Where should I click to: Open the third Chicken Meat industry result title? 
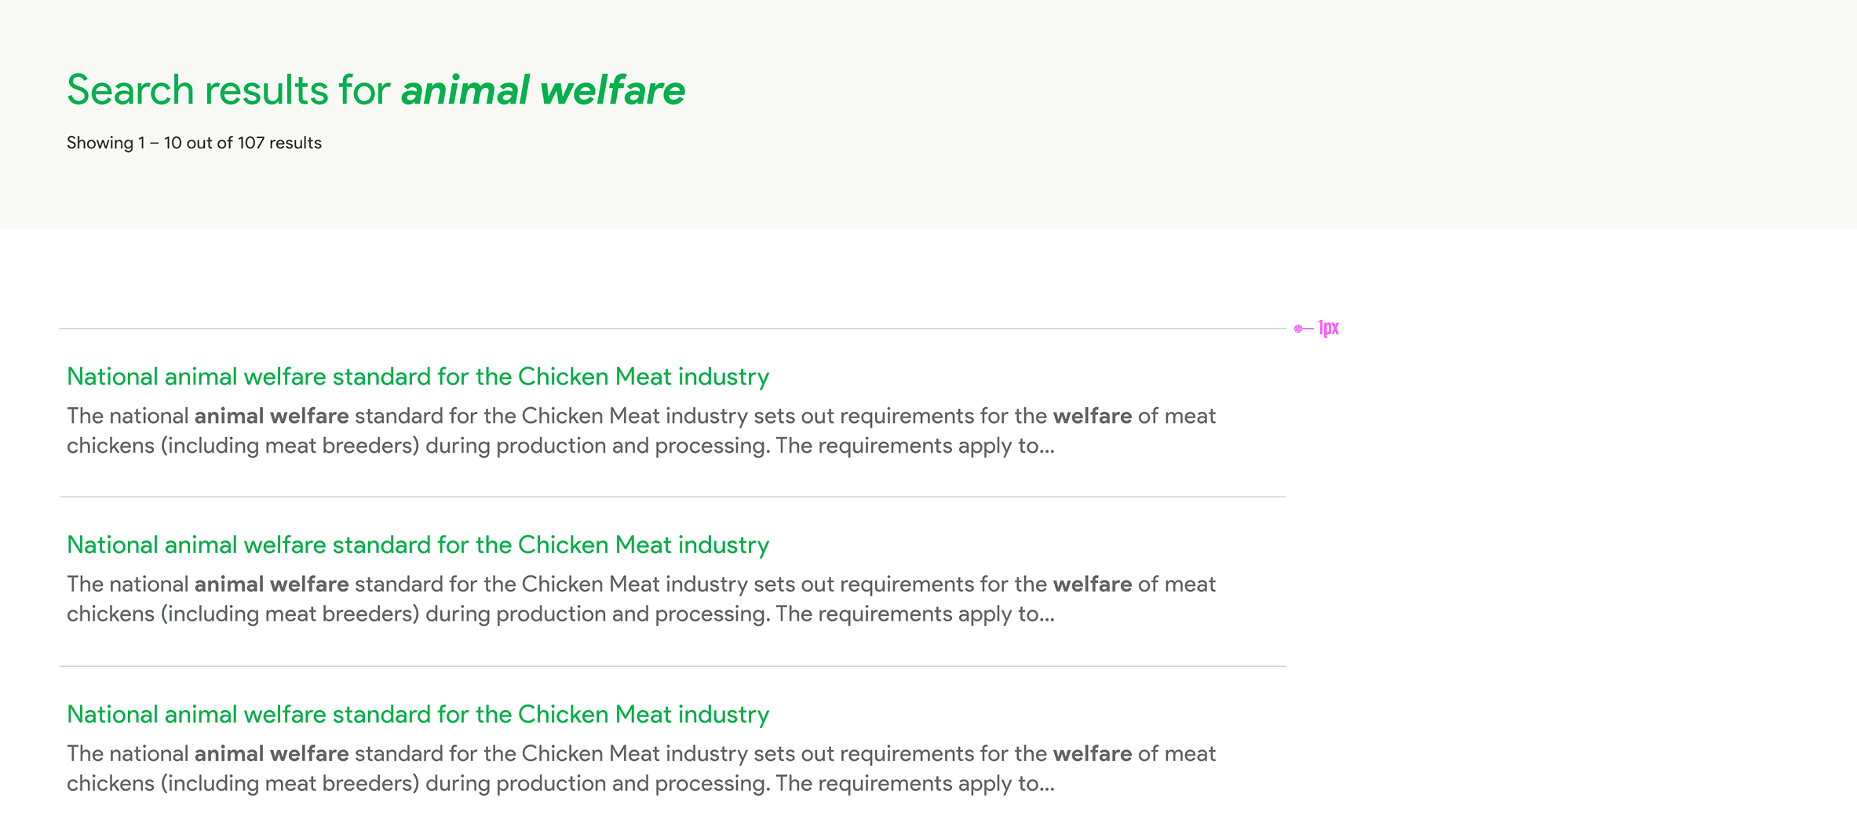[418, 715]
